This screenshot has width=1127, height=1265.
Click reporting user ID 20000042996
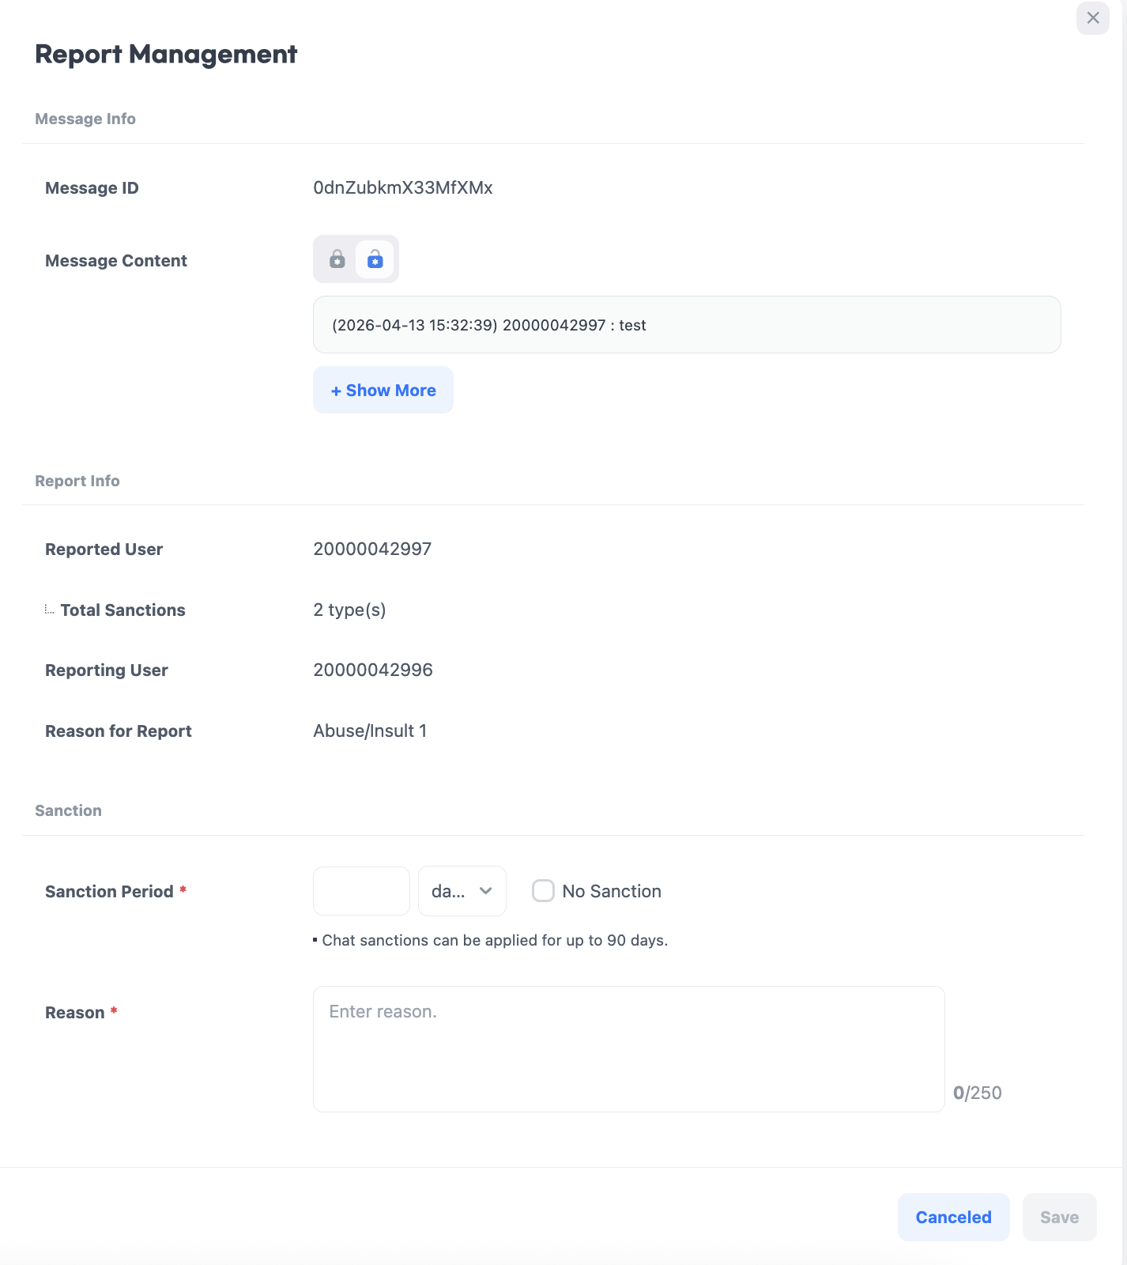373,670
